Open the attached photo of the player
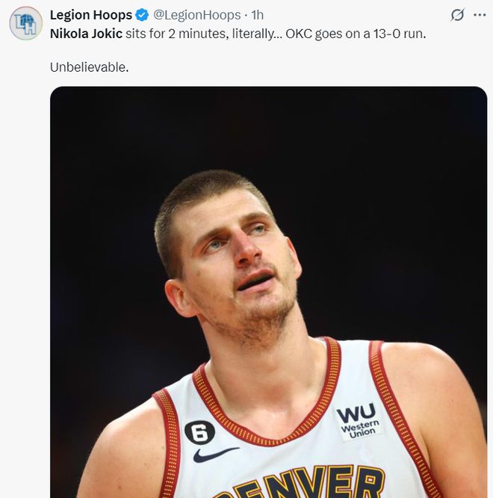The width and height of the screenshot is (493, 498). click(x=268, y=292)
